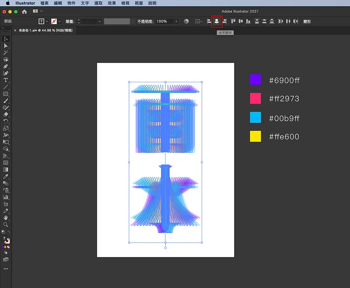
Task: Click the purple Color mode swatch
Action: [3, 247]
